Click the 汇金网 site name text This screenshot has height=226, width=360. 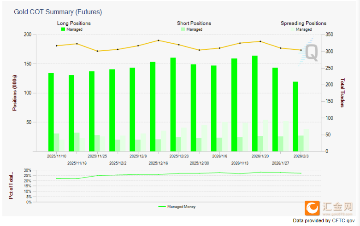[x=337, y=206]
